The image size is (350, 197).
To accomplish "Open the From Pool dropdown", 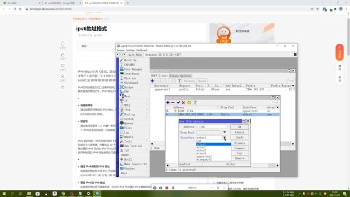I will click(x=224, y=132).
